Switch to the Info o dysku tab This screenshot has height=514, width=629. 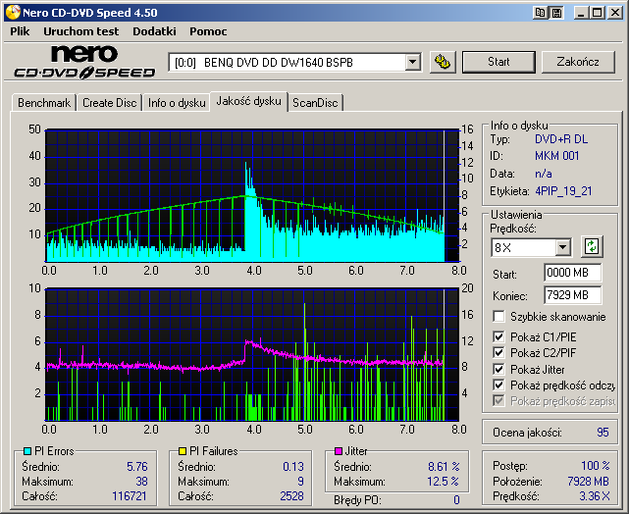pos(177,103)
